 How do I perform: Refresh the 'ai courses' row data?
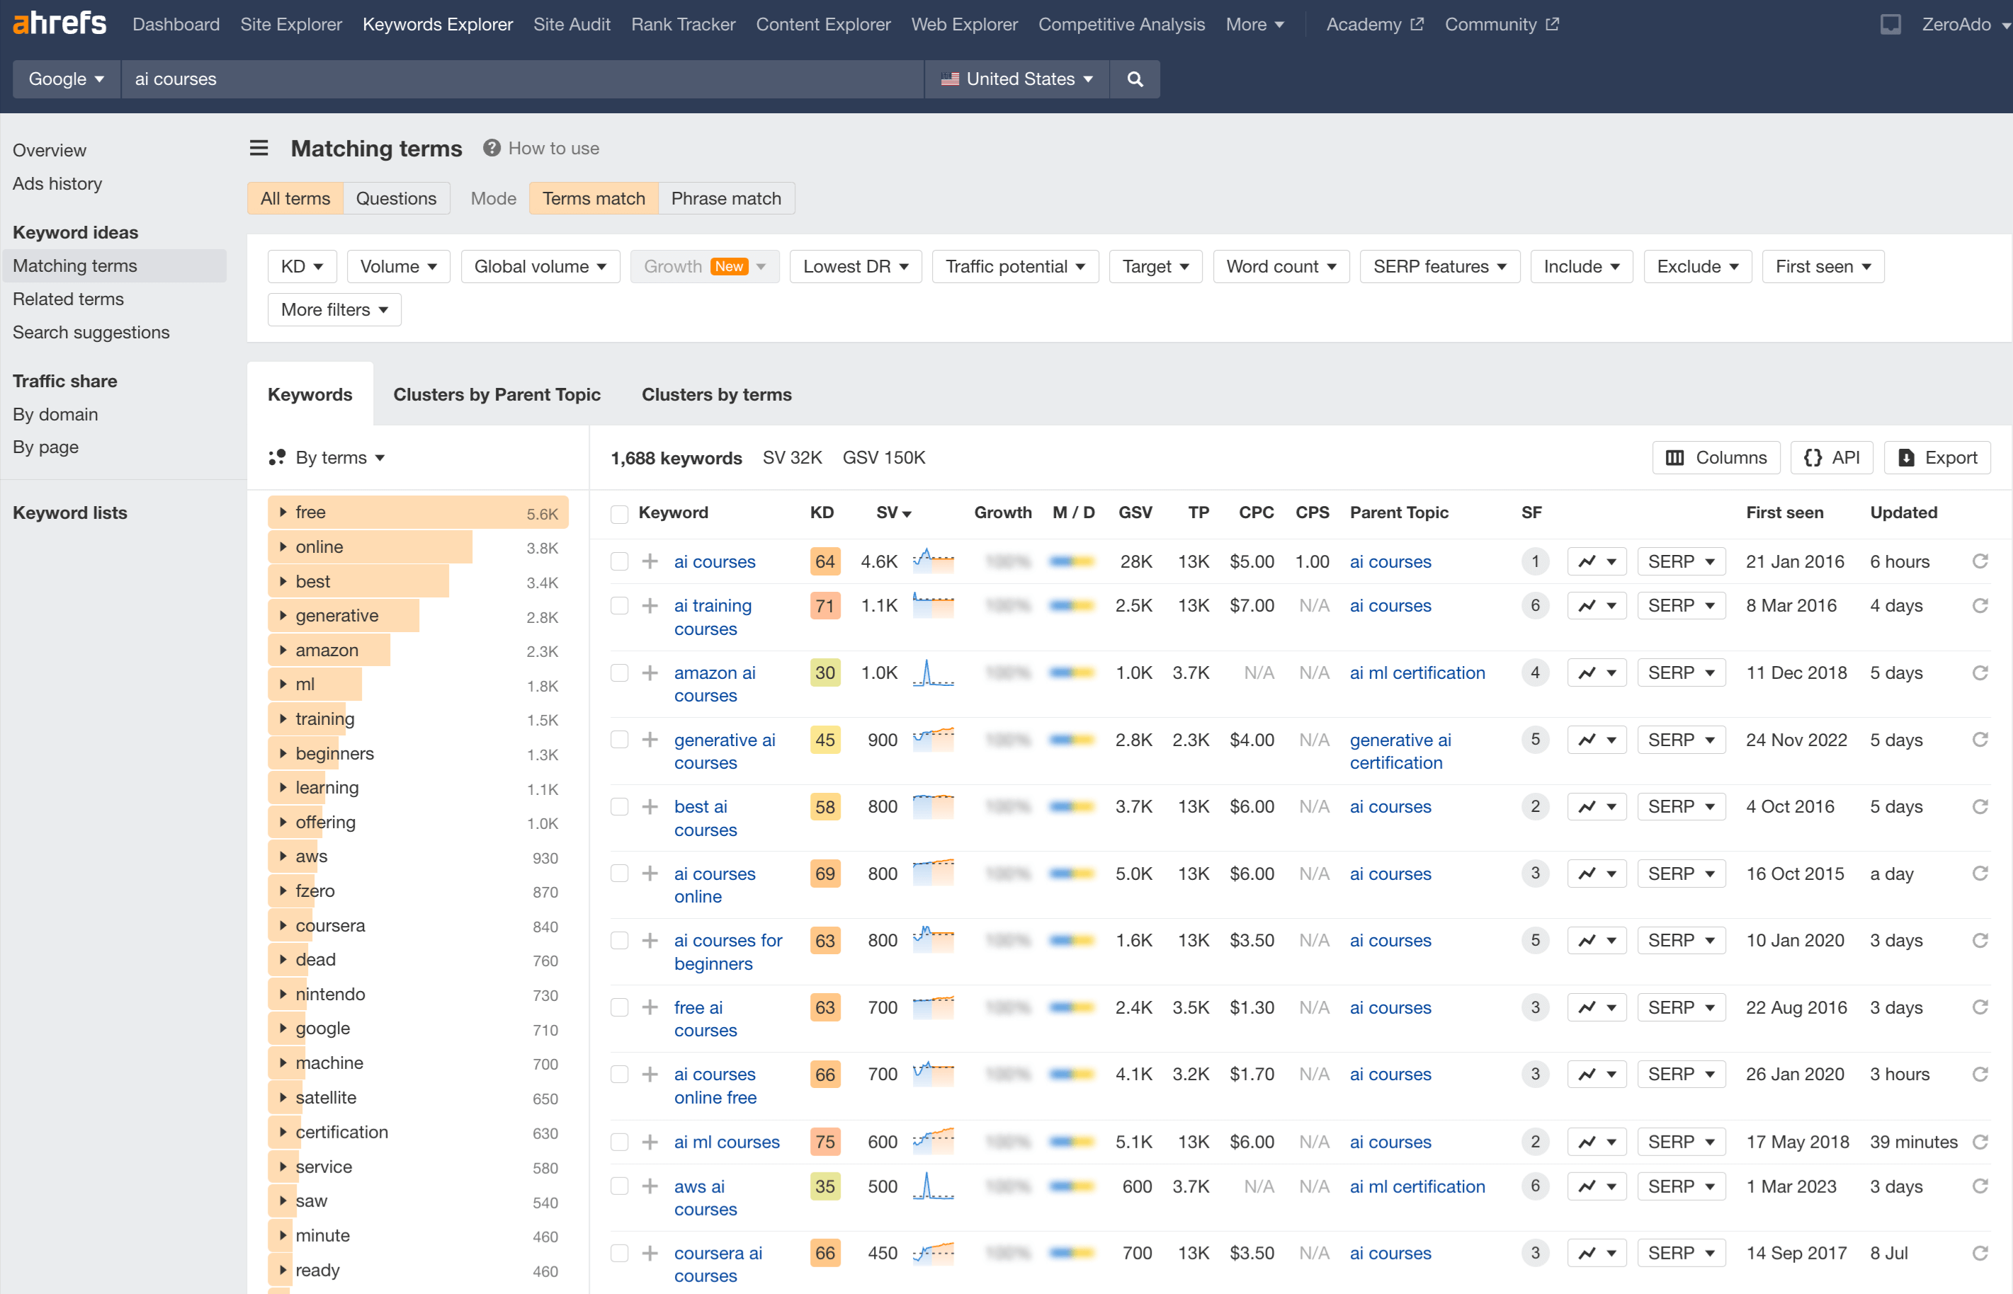[x=1980, y=561]
